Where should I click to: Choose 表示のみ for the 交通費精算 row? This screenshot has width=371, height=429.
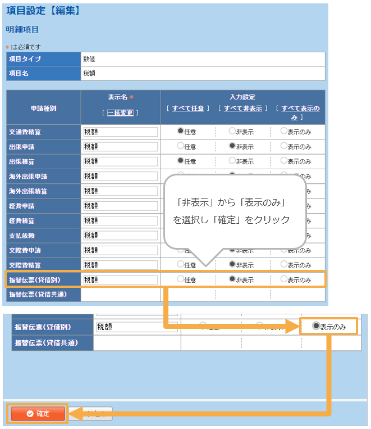click(283, 131)
